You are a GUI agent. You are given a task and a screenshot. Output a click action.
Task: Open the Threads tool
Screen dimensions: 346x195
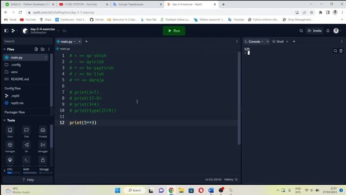[x=43, y=132]
